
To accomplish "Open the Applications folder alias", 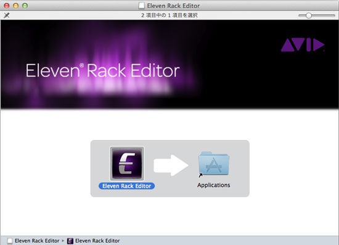I will click(x=214, y=164).
